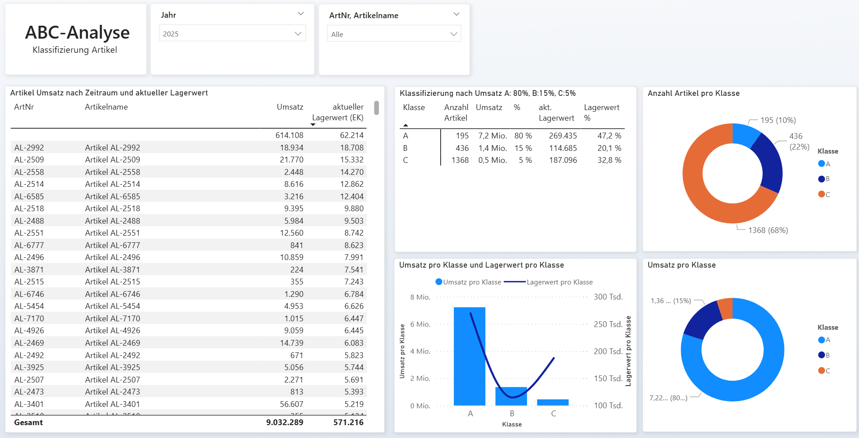859x438 pixels.
Task: Click the ArtNr column header
Action: pyautogui.click(x=24, y=107)
